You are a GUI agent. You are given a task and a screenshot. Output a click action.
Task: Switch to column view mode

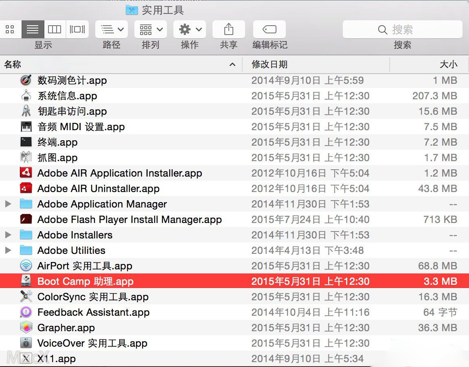55,29
